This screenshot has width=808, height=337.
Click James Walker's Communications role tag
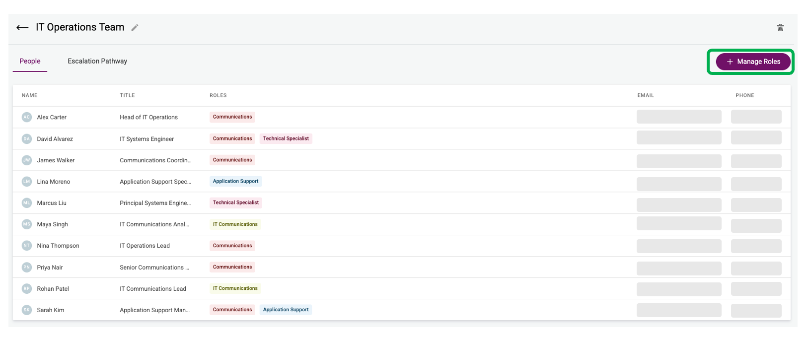[x=232, y=160]
